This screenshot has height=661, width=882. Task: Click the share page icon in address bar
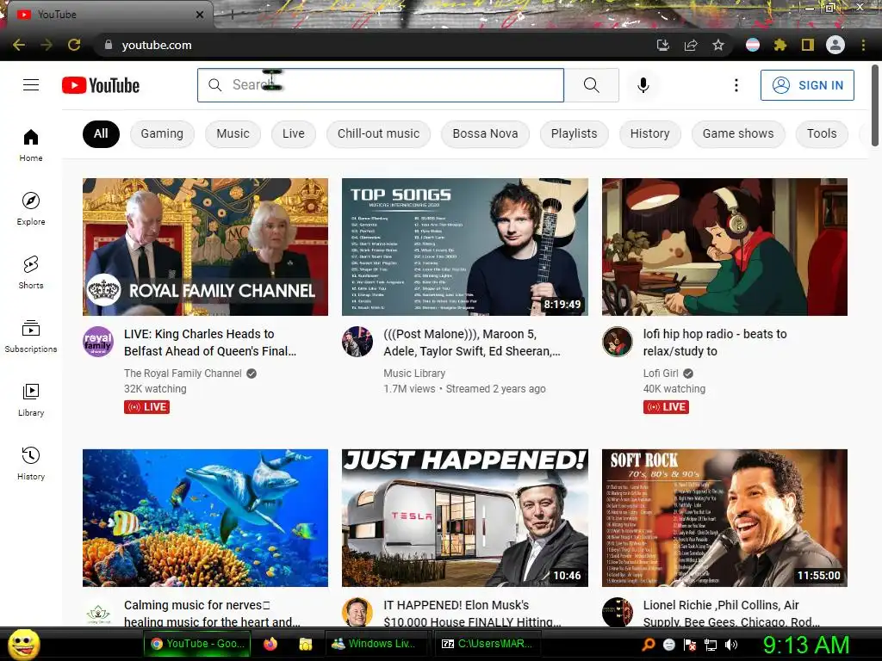point(691,45)
